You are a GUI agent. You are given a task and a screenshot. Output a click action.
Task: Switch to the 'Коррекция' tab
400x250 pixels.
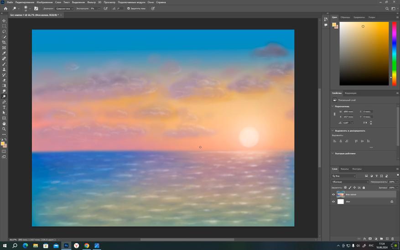[350, 93]
